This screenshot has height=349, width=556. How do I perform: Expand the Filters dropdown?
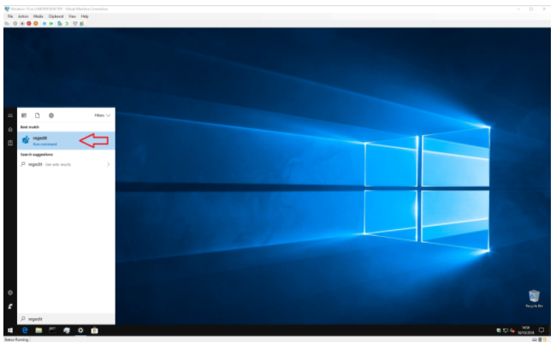(103, 115)
